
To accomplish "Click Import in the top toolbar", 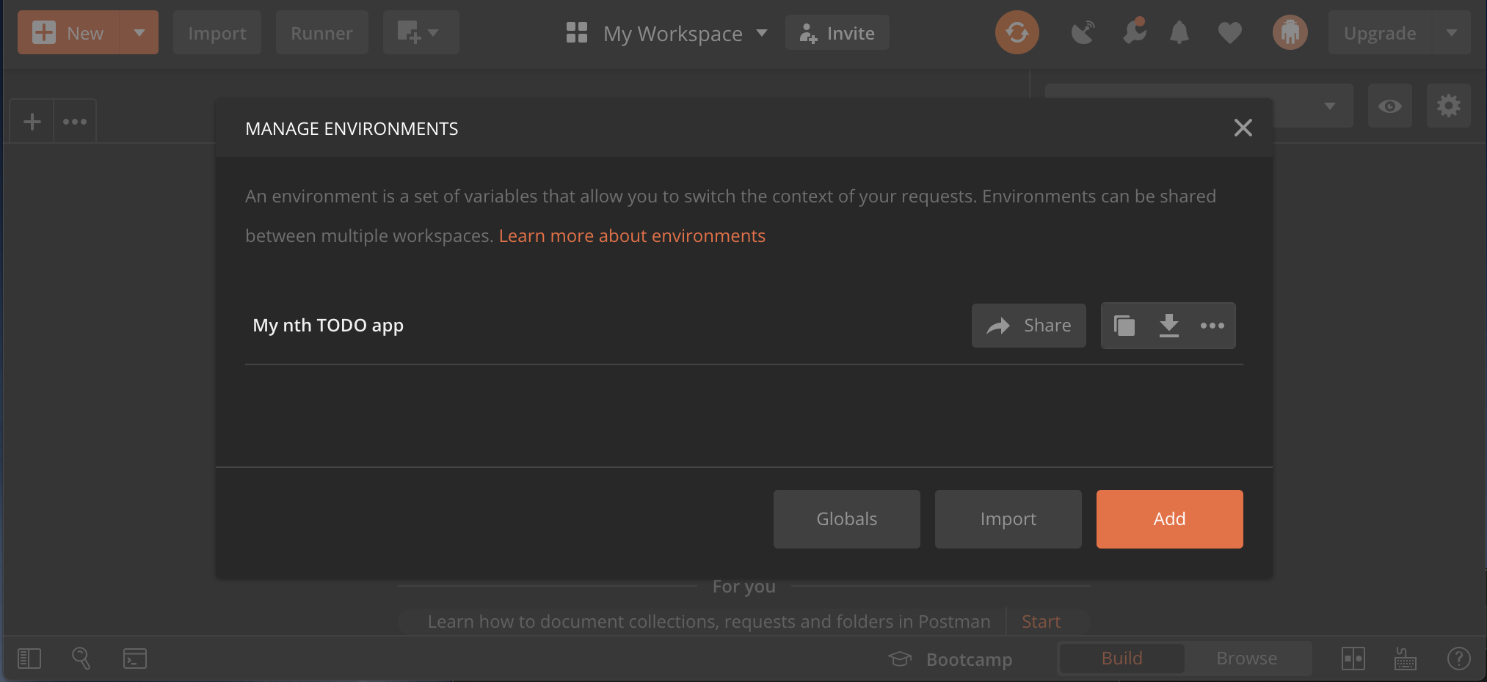I will pos(217,33).
